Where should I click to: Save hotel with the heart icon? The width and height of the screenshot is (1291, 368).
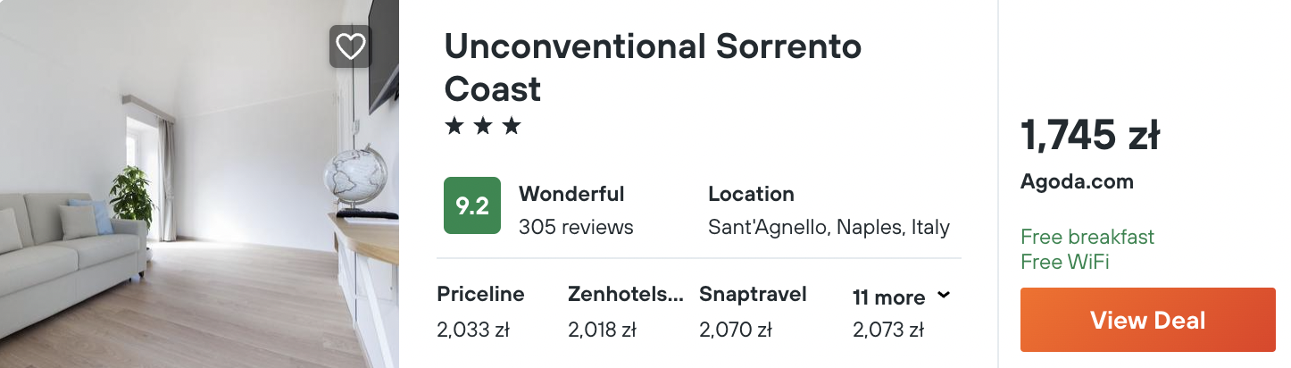point(350,46)
